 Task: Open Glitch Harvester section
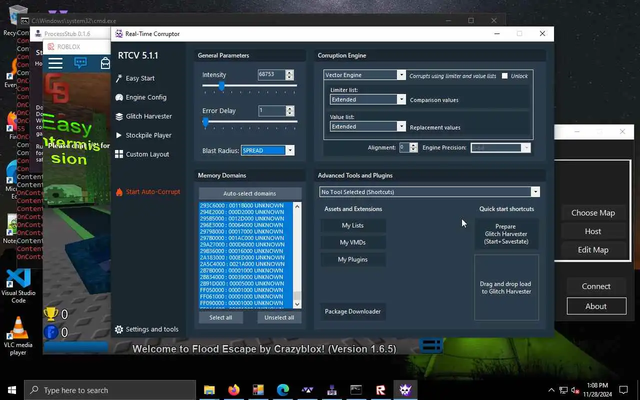[x=148, y=116]
